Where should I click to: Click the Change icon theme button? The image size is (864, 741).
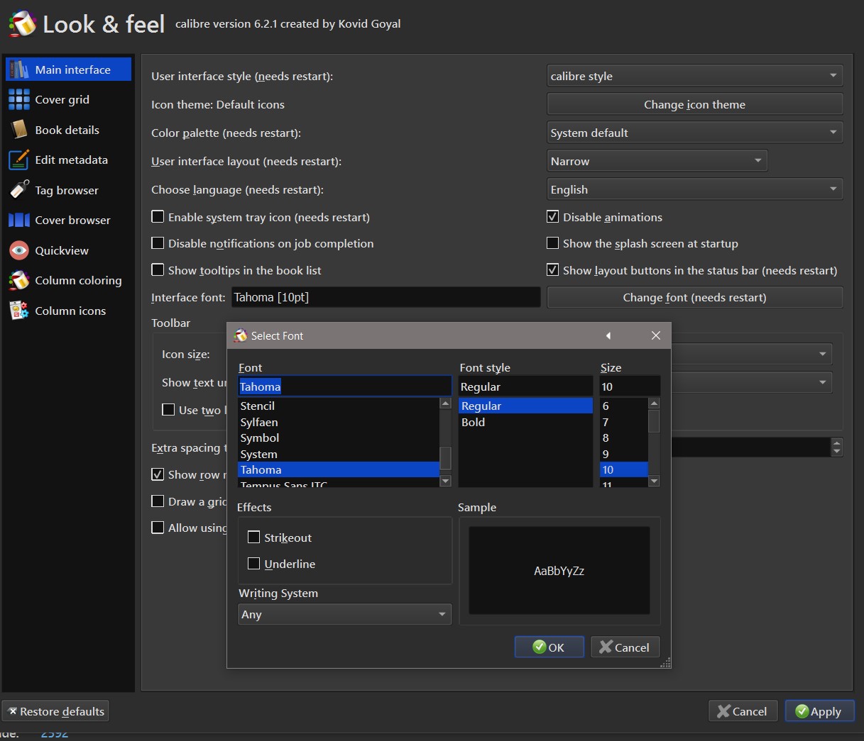pos(694,104)
